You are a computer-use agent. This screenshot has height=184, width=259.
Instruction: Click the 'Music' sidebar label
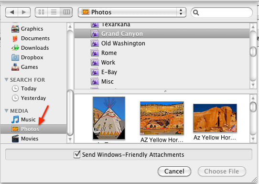pos(28,119)
